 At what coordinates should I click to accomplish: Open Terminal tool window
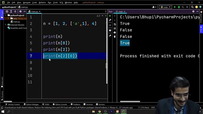(88, 104)
